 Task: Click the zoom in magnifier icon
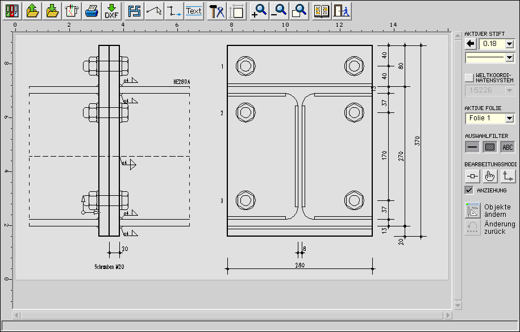[x=259, y=11]
